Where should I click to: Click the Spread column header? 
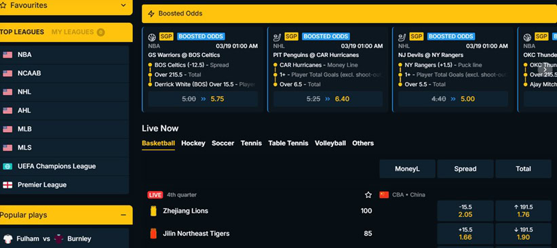pos(465,169)
